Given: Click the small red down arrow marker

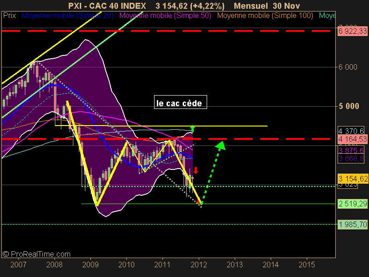Looking at the screenshot, I should coord(196,170).
